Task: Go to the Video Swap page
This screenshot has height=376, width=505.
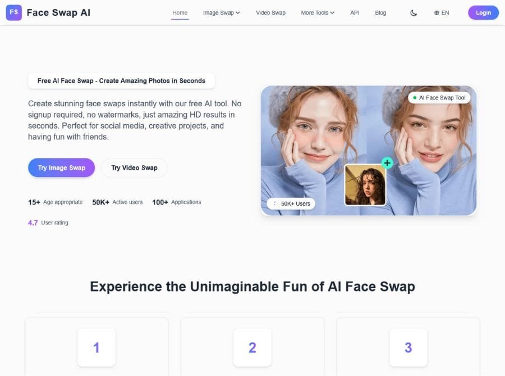Action: [x=270, y=12]
